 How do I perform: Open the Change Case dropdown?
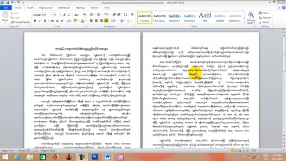pyautogui.click(x=77, y=15)
